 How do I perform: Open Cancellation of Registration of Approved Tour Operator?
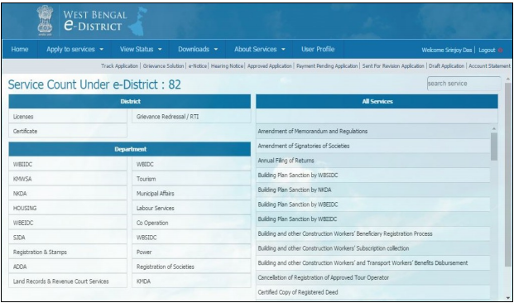[x=373, y=278]
